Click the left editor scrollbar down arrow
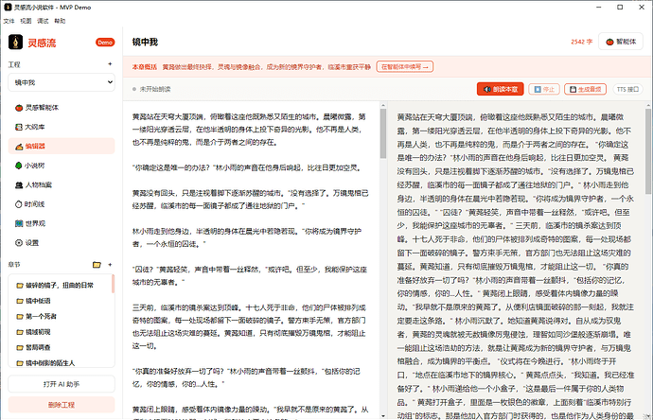 coord(383,416)
